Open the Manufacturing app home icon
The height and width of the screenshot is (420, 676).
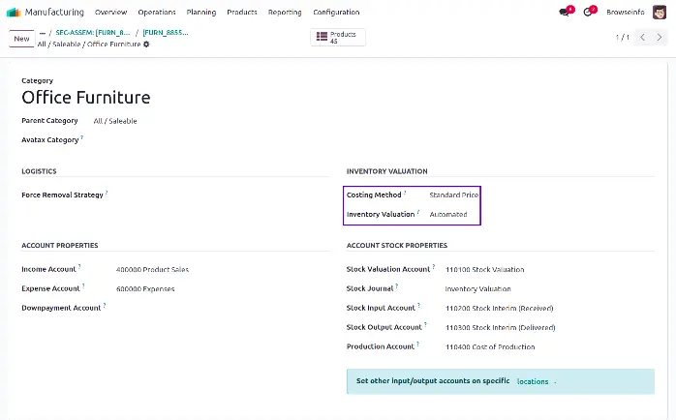(x=12, y=13)
